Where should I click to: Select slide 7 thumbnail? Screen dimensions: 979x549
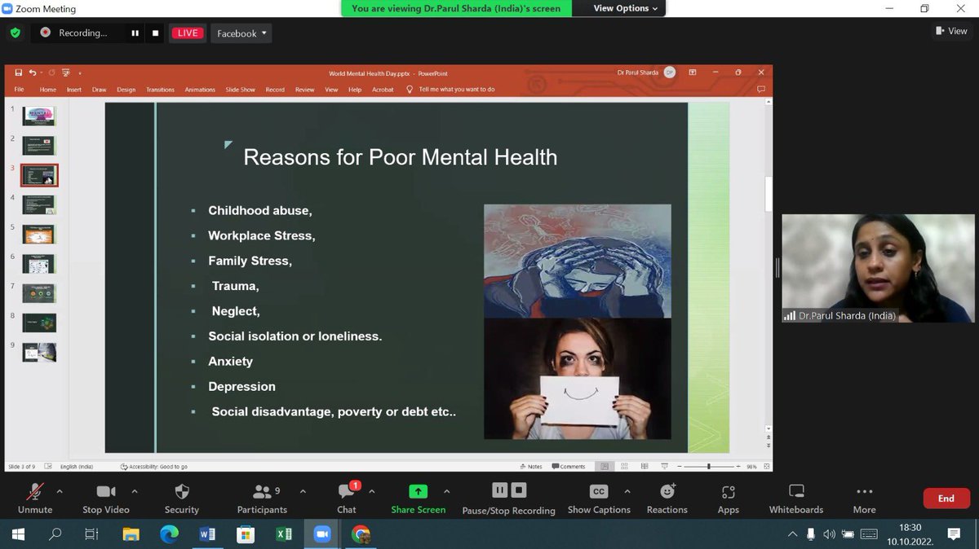tap(38, 293)
